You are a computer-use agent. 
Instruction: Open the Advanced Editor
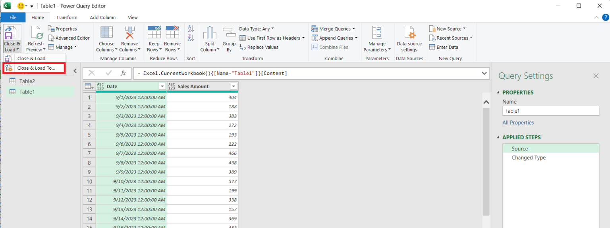click(x=69, y=38)
